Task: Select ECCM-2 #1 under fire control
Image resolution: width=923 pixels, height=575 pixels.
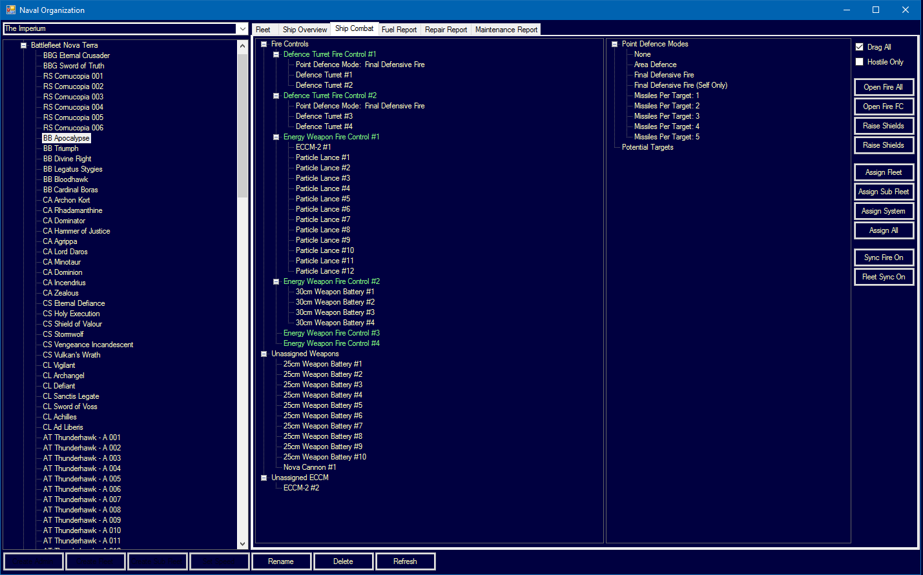Action: pyautogui.click(x=313, y=147)
